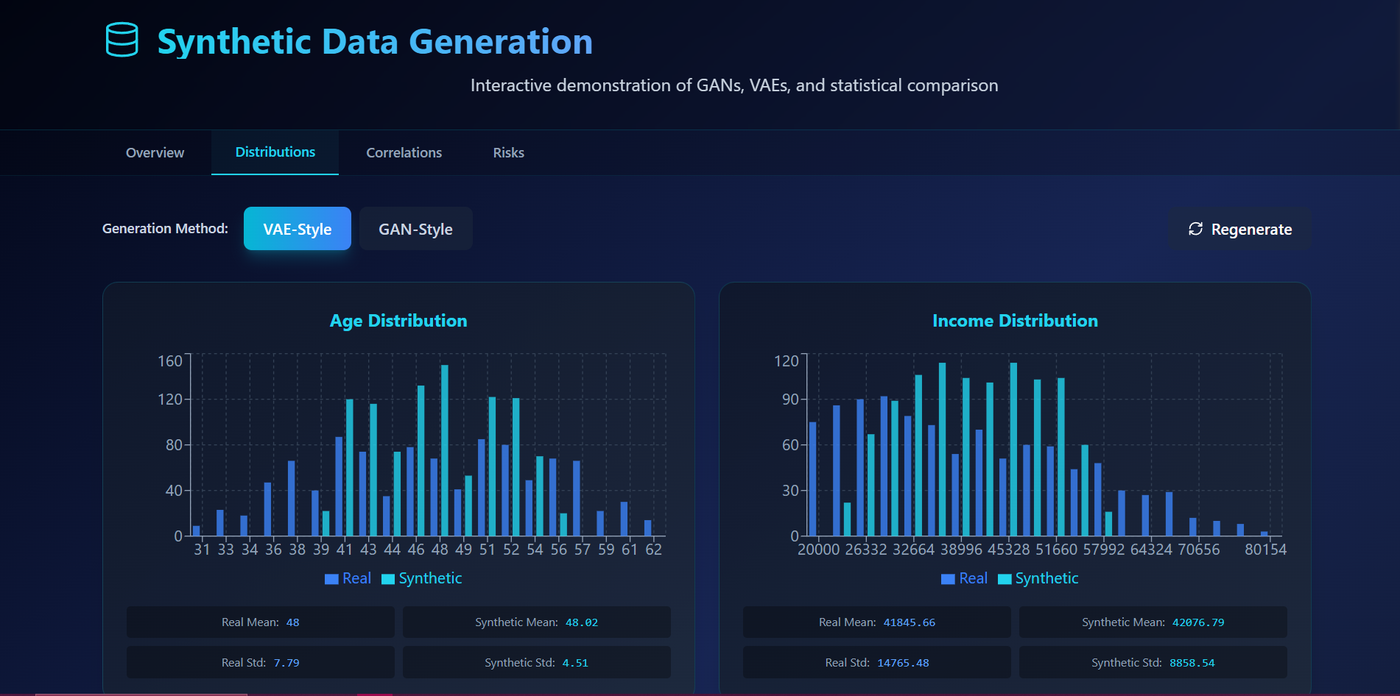Click the Regenerate button
Image resolution: width=1400 pixels, height=696 pixels.
click(x=1239, y=229)
